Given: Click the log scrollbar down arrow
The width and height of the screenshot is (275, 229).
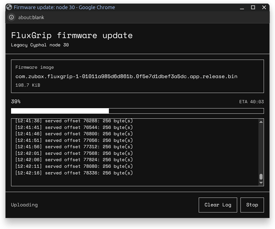Looking at the screenshot, I should coord(261,183).
